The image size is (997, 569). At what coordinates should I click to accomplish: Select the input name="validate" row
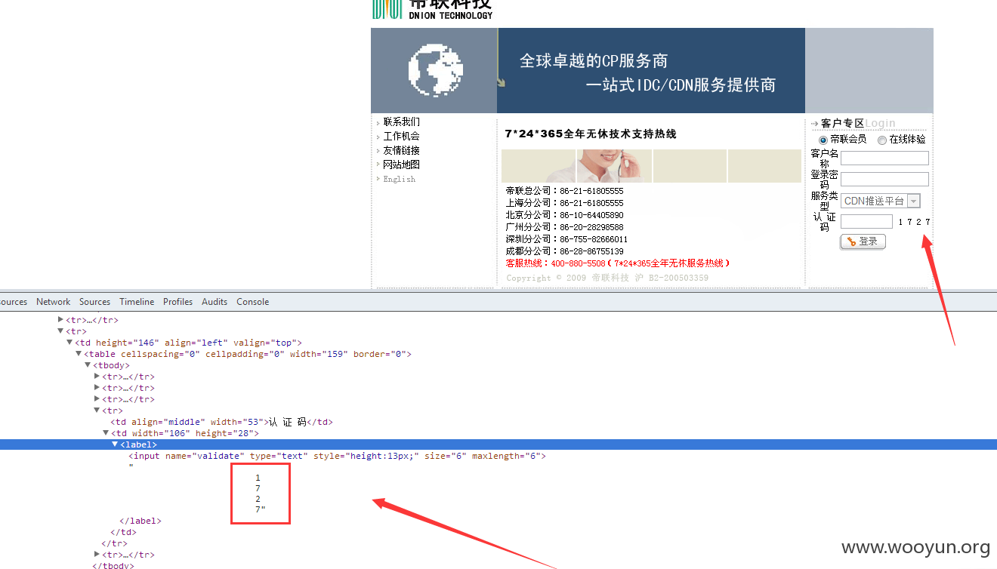(337, 456)
